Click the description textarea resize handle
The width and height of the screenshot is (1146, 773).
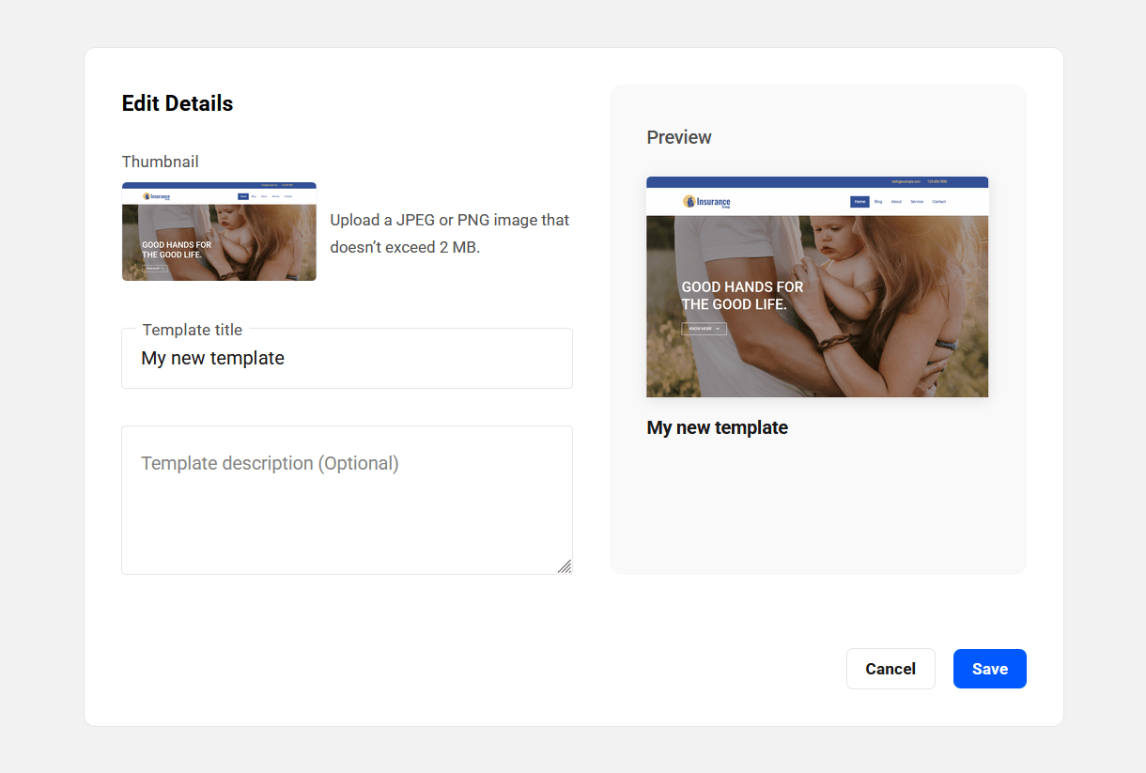[564, 566]
